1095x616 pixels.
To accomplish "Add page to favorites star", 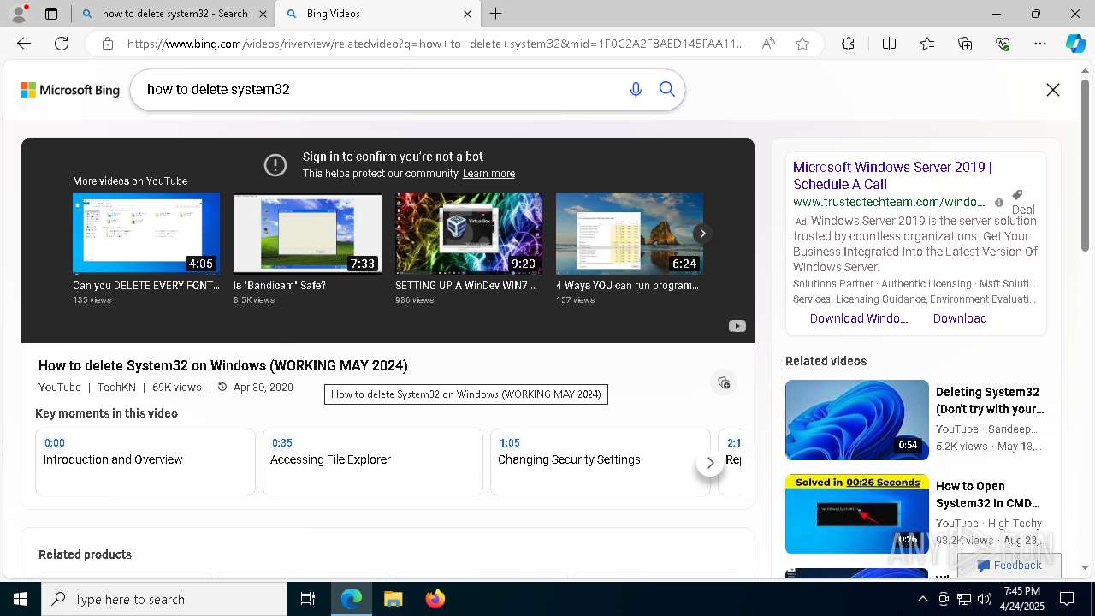I will click(802, 44).
